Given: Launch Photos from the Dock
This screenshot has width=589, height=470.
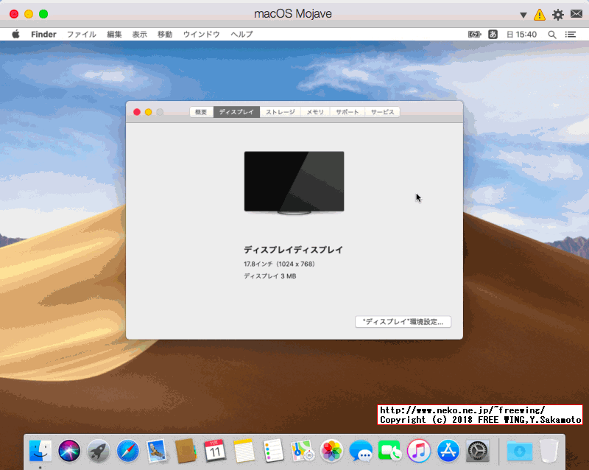Looking at the screenshot, I should 329,453.
